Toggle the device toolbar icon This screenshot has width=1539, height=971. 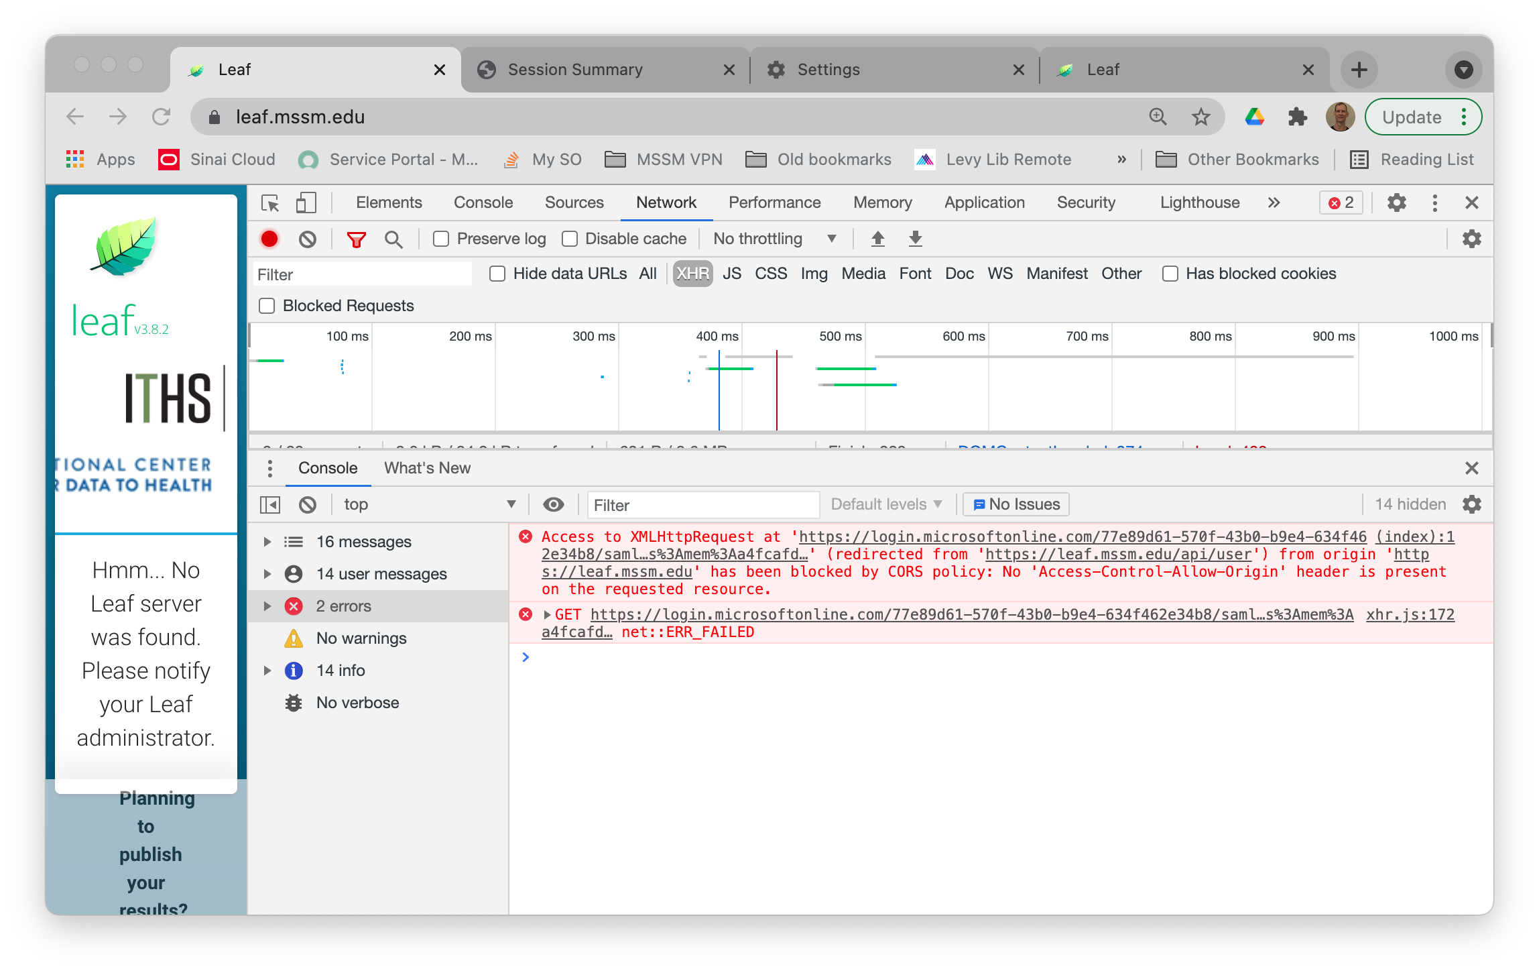click(306, 203)
